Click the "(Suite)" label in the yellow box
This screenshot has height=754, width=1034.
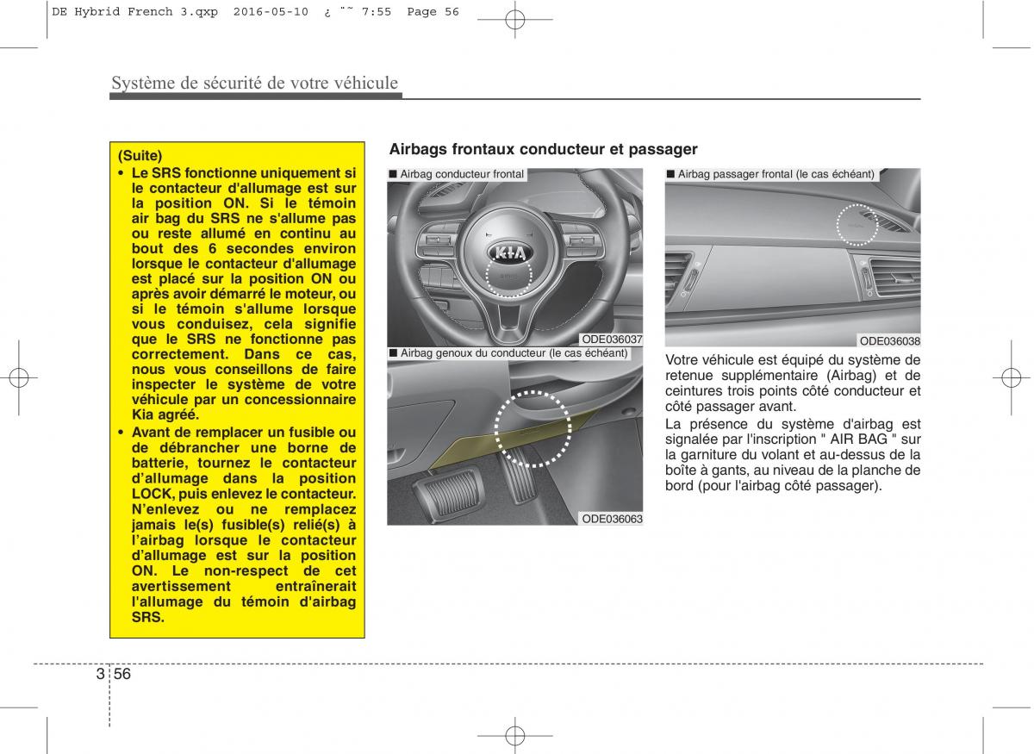(x=140, y=156)
